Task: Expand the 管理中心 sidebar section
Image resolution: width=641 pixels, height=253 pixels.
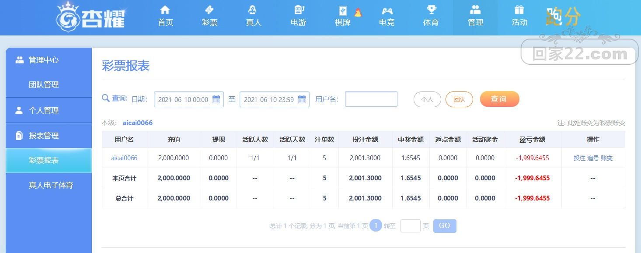Action: [49, 60]
